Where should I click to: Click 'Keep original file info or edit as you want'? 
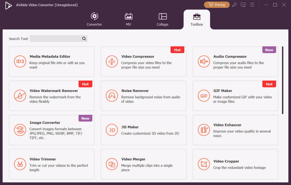57,65
